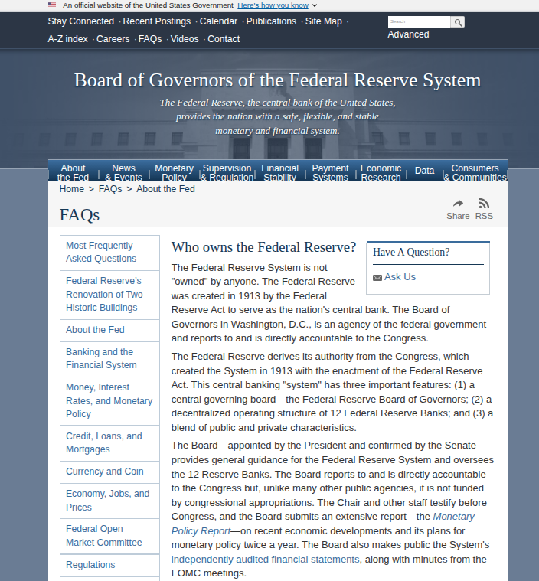This screenshot has width=539, height=581.
Task: Open the About the Fed menu tab
Action: click(73, 173)
